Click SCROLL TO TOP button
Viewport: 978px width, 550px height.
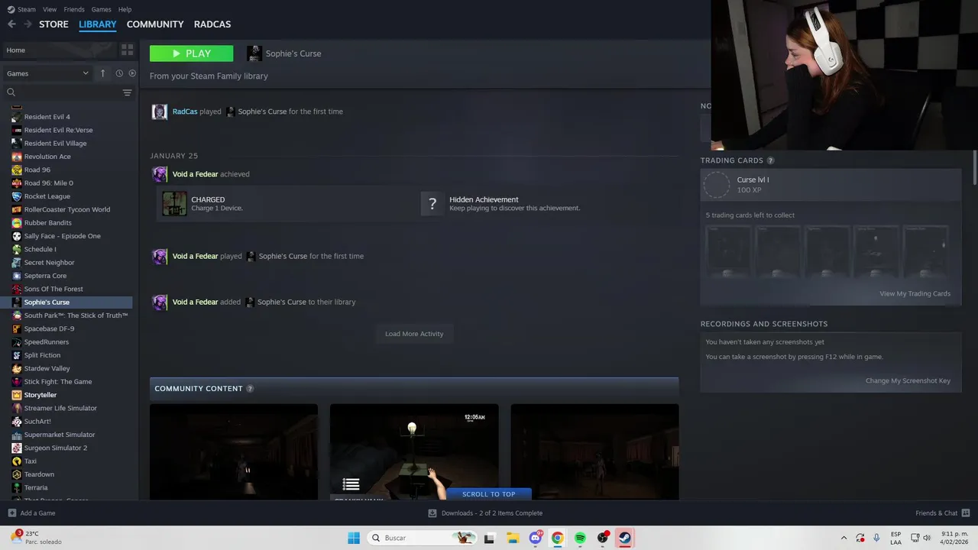pyautogui.click(x=489, y=494)
